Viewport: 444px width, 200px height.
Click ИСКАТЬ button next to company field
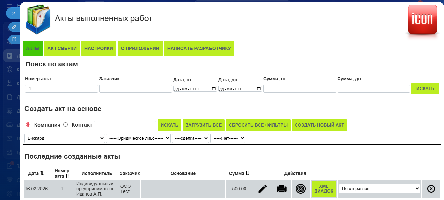170,125
